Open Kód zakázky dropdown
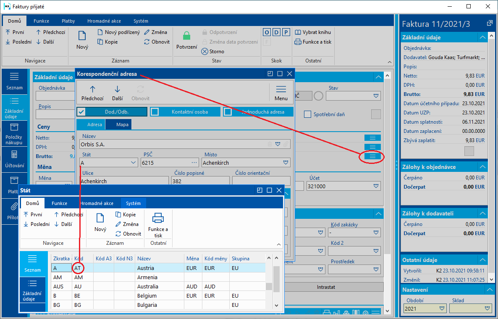The width and height of the screenshot is (498, 319). pyautogui.click(x=376, y=232)
